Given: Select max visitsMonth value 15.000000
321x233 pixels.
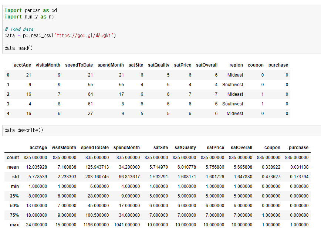Looking at the screenshot, I should point(66,225).
